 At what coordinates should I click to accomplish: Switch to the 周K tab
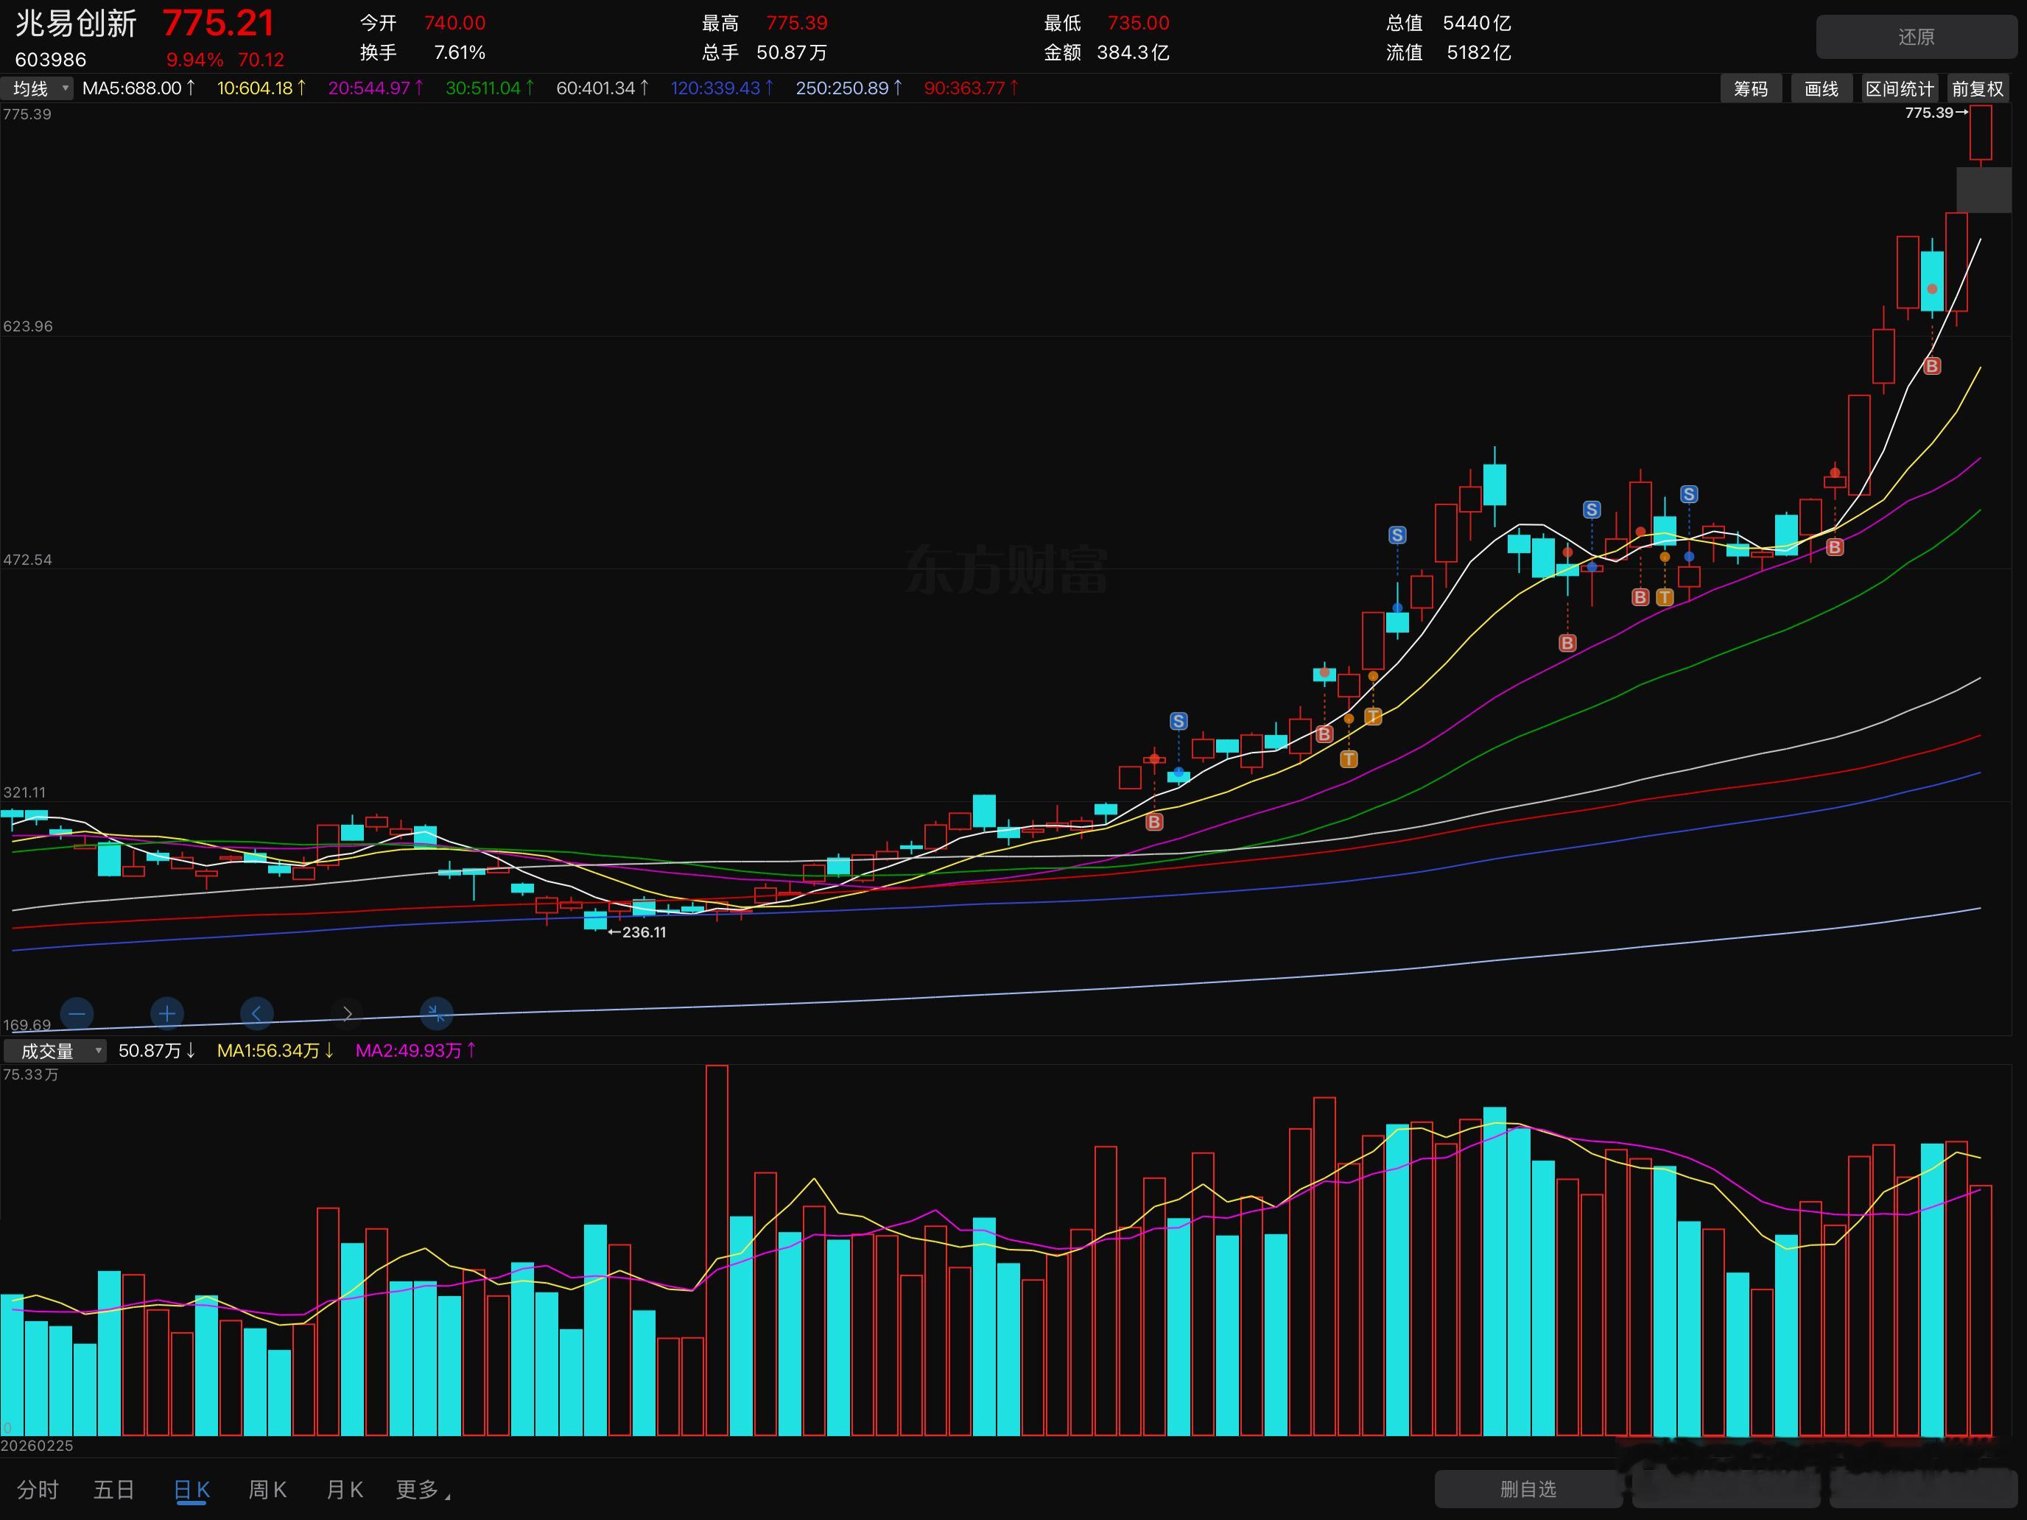(x=267, y=1490)
